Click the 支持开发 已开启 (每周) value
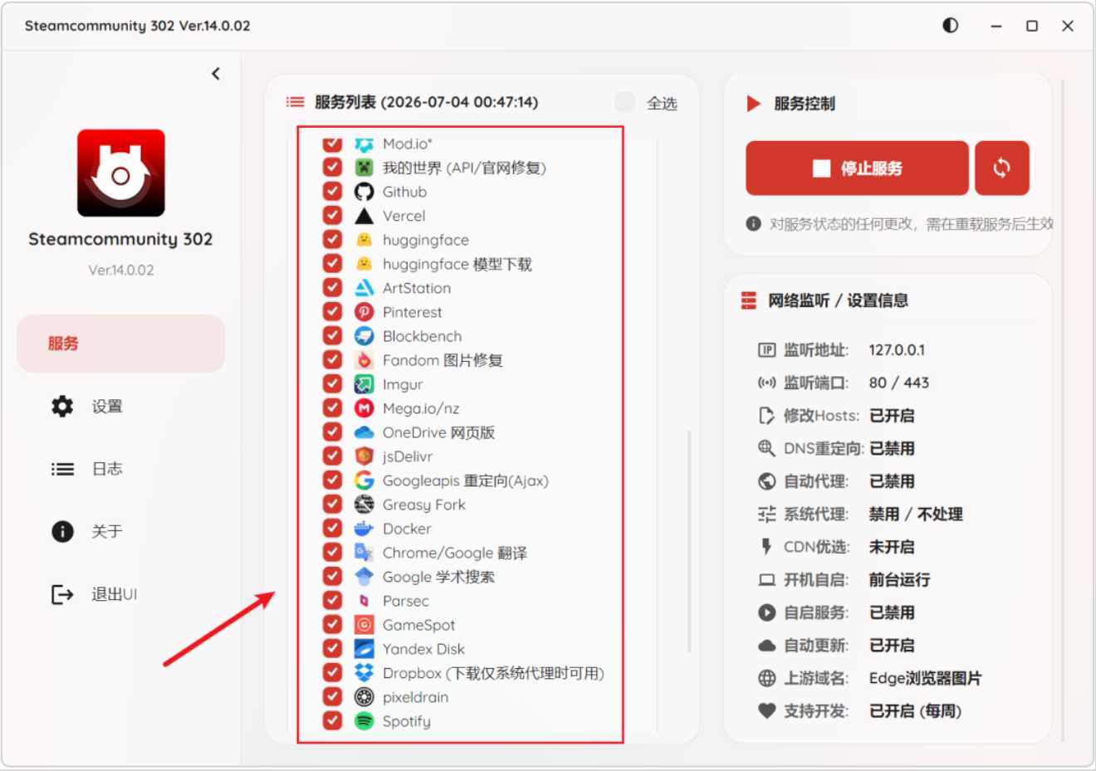Screen dimensions: 1096x771 click(x=915, y=711)
